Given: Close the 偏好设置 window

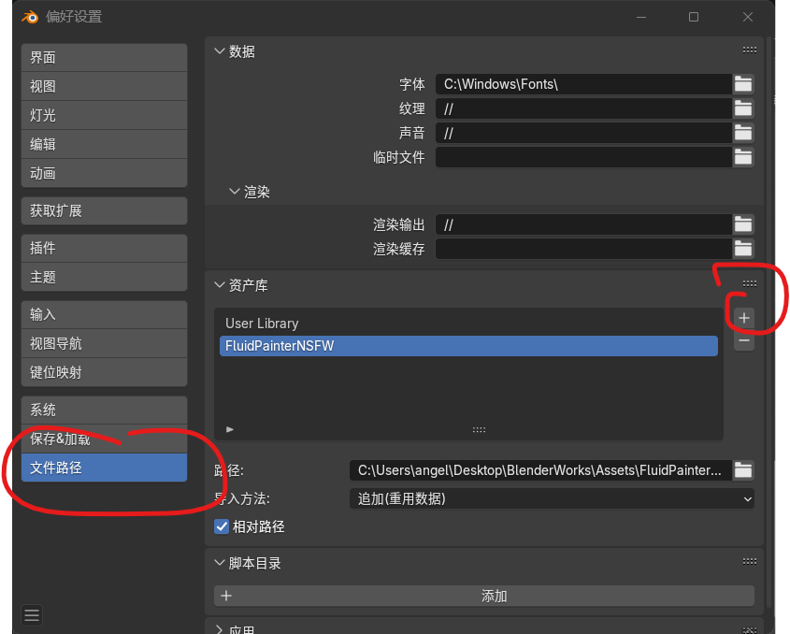Looking at the screenshot, I should [x=748, y=17].
